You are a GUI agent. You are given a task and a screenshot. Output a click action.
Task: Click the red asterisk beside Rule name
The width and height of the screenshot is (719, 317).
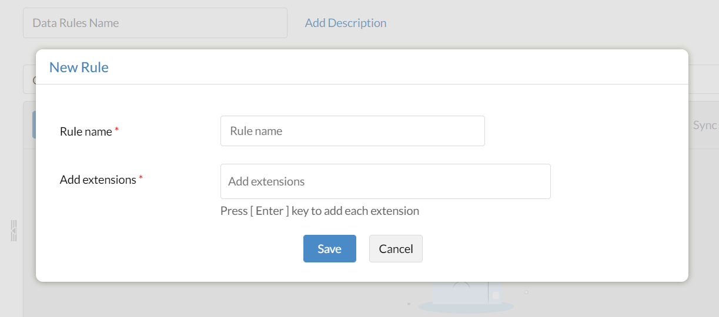pyautogui.click(x=117, y=130)
